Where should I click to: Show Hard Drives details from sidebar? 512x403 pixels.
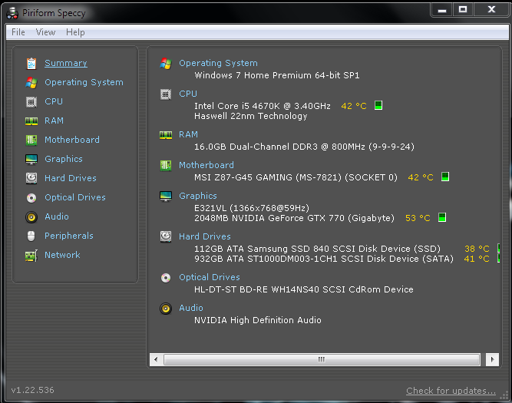[x=71, y=178]
